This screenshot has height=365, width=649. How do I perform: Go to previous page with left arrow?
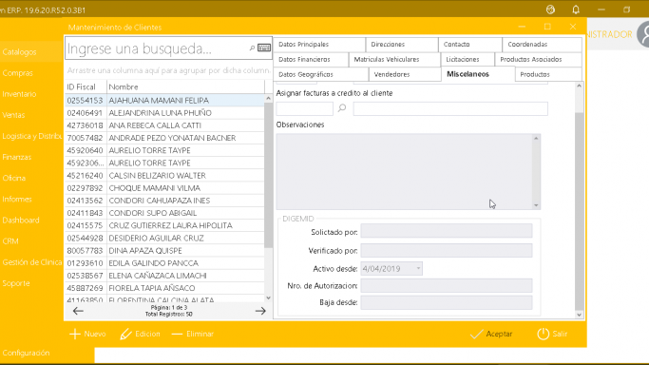(x=78, y=311)
